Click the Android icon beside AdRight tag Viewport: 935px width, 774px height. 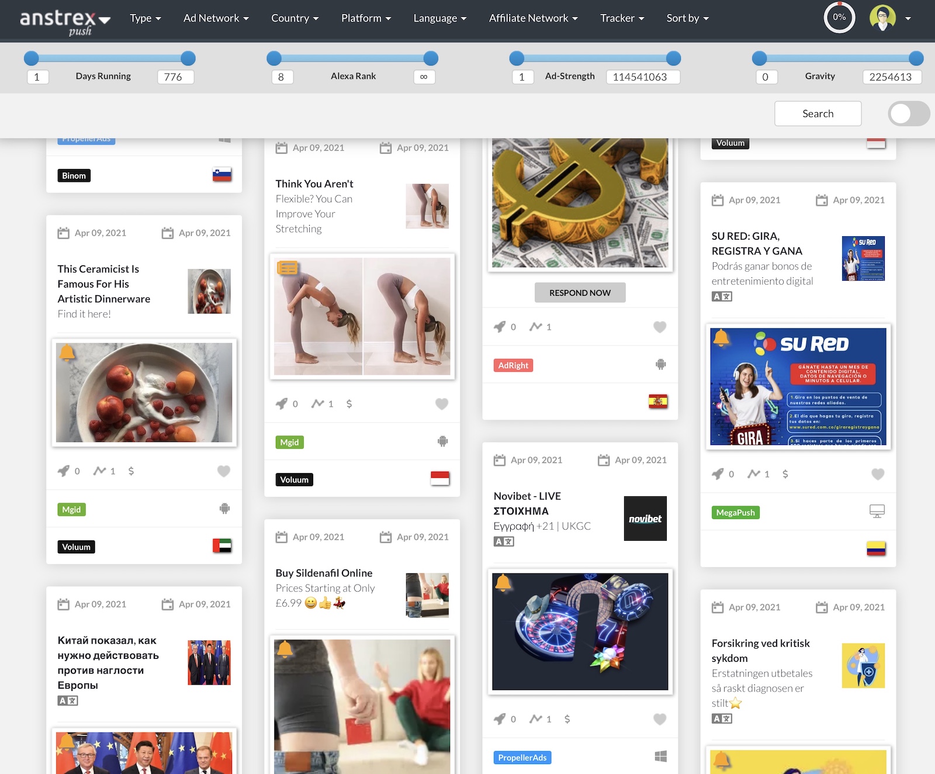pyautogui.click(x=660, y=365)
